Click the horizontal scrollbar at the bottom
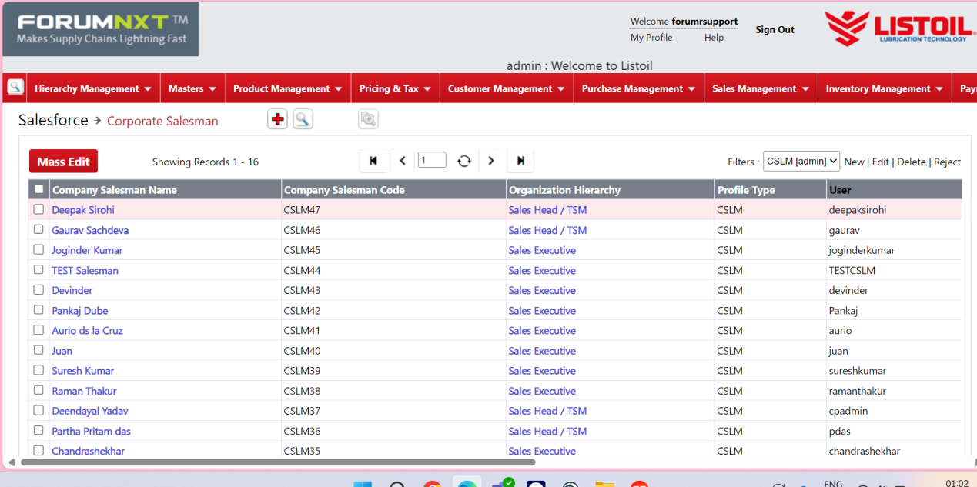Screen dimensions: 977x487 [278, 462]
